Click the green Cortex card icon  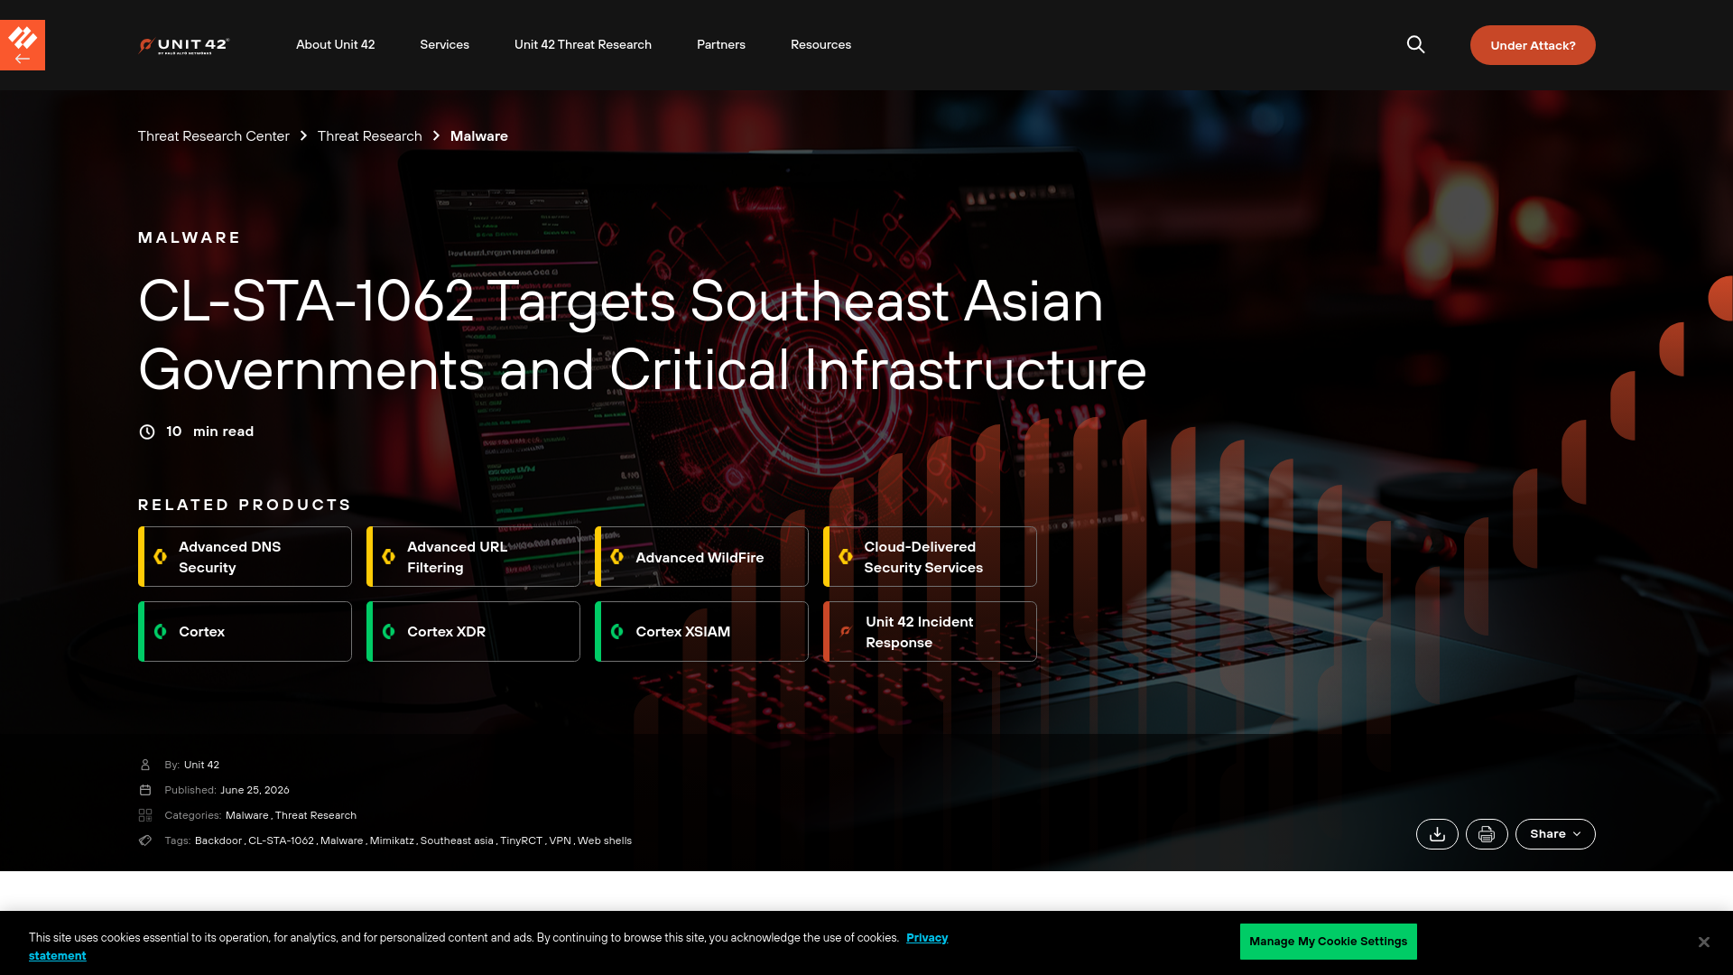[x=161, y=632]
